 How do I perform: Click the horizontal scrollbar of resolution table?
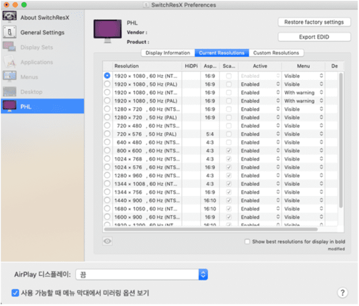click(211, 229)
